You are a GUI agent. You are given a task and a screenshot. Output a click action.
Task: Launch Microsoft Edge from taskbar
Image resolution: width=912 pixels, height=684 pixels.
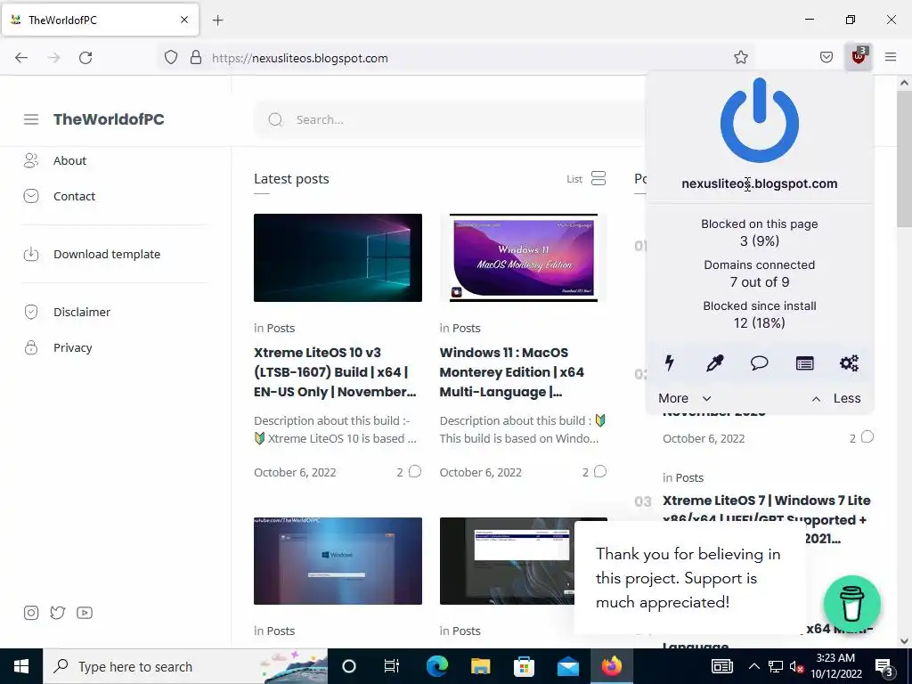pyautogui.click(x=436, y=666)
